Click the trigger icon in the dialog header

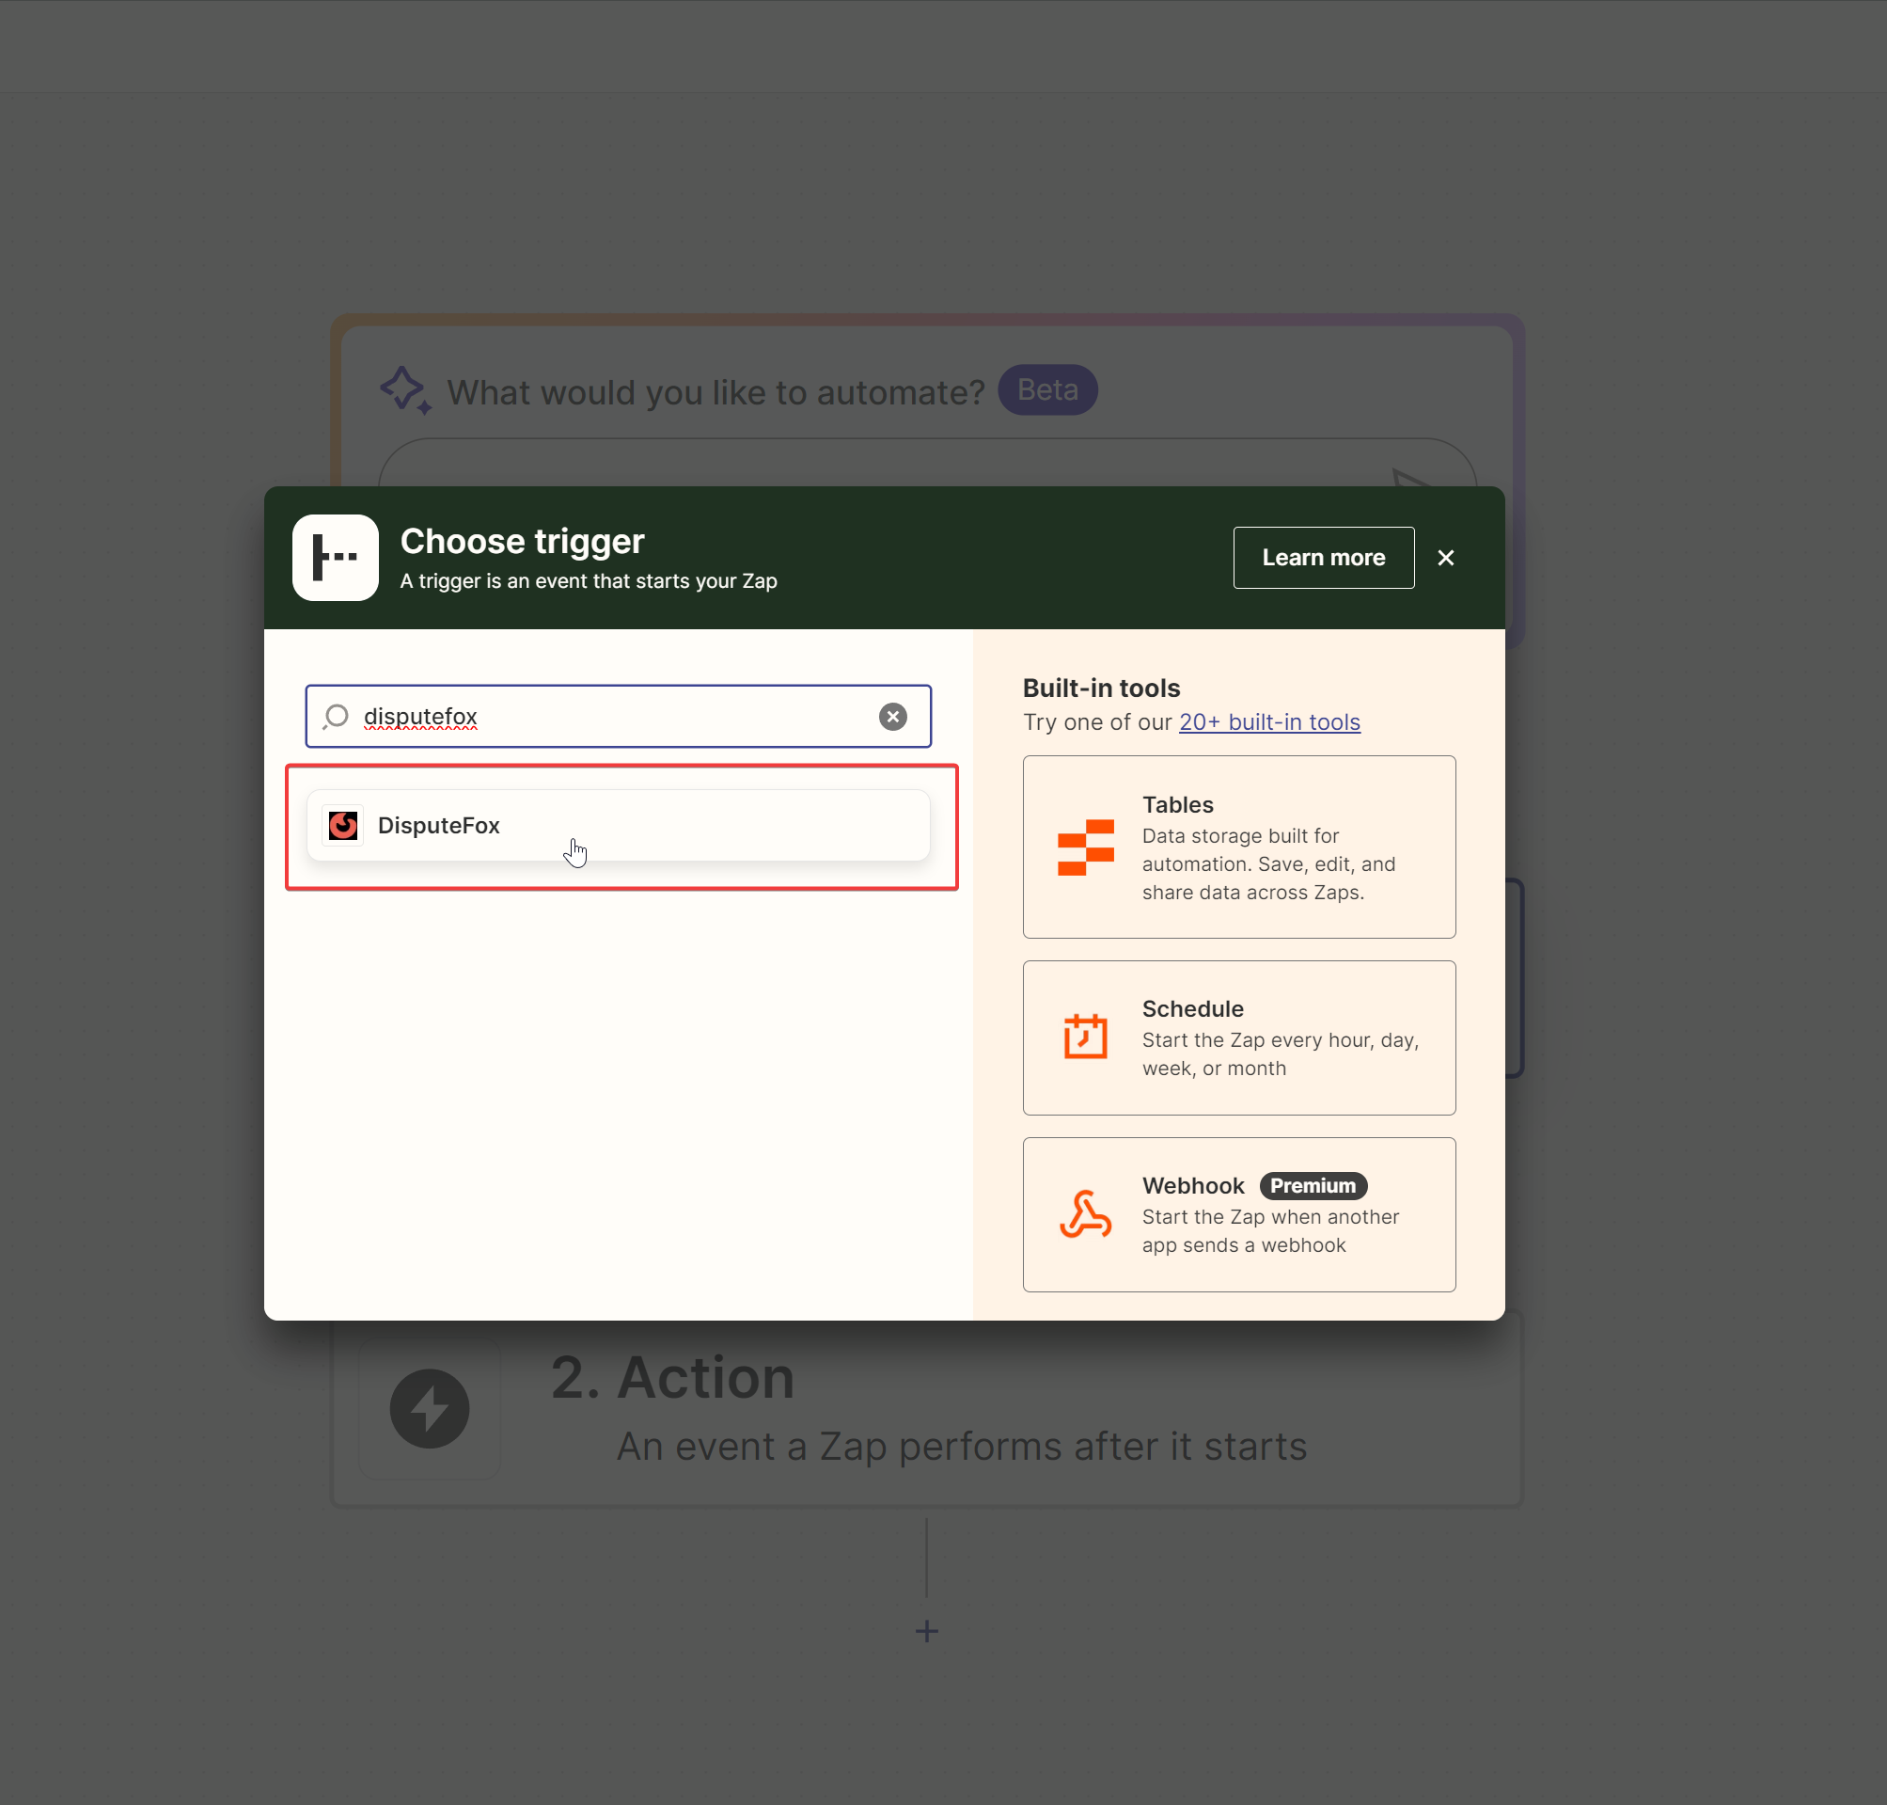335,558
